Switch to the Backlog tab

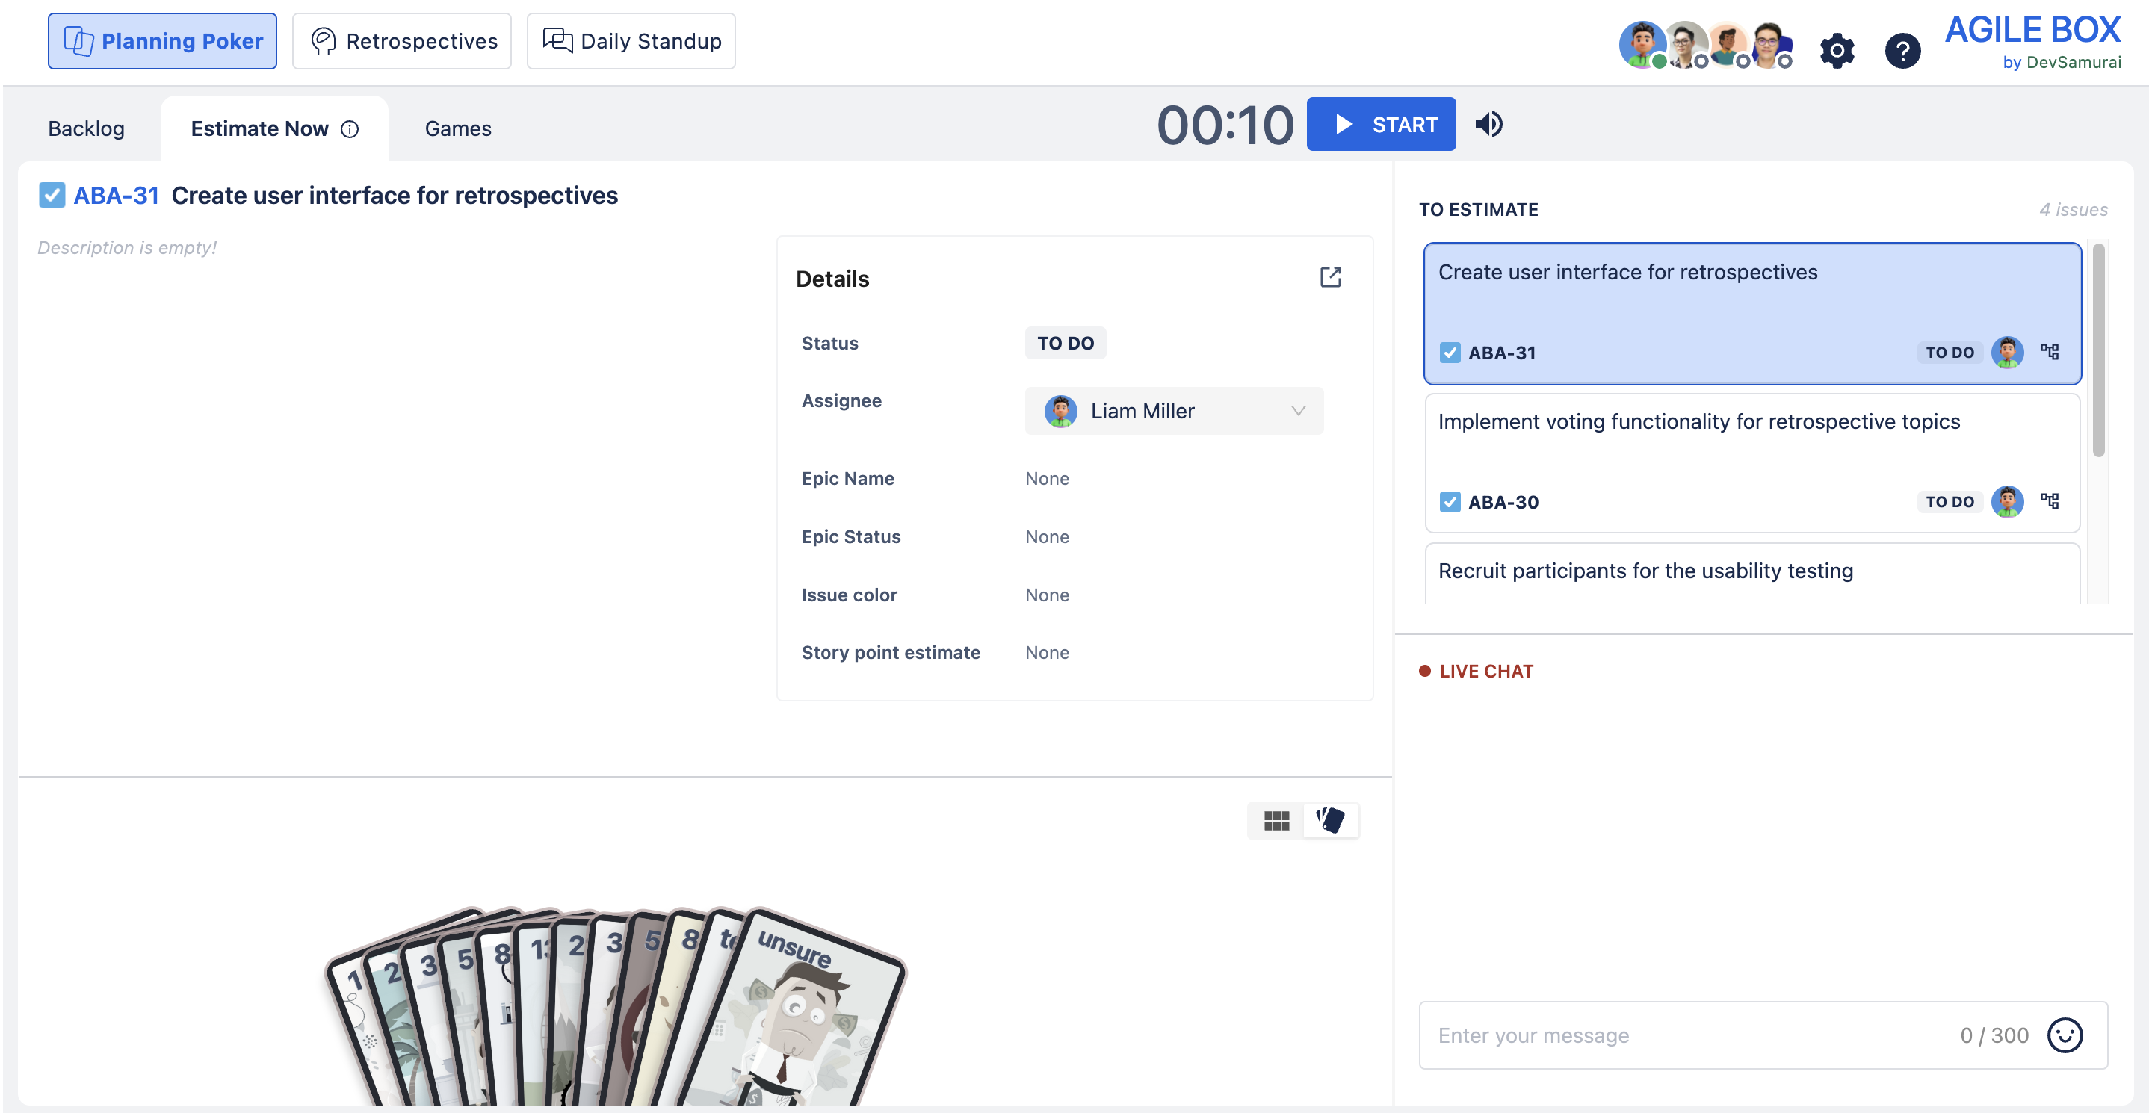(x=86, y=128)
